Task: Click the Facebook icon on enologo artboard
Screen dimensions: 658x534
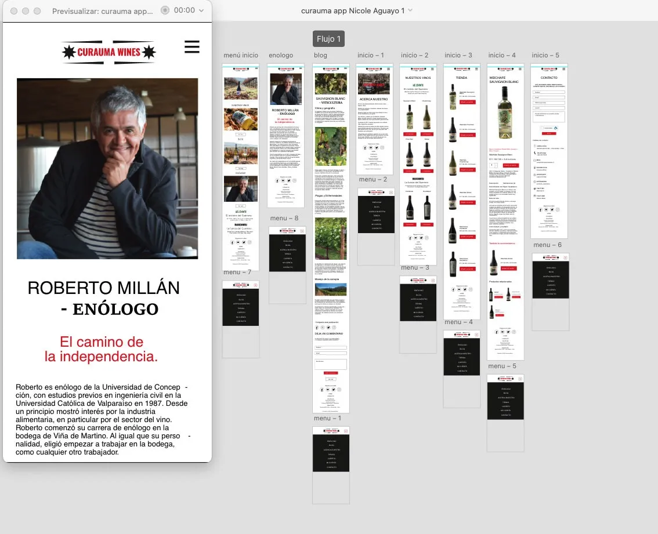Action: pos(276,181)
